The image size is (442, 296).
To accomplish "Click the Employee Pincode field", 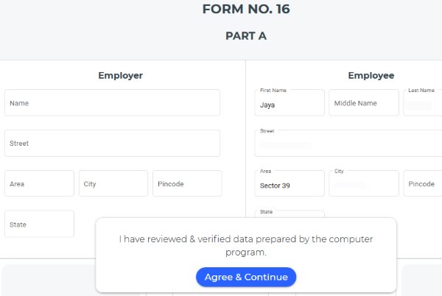I will 423,183.
